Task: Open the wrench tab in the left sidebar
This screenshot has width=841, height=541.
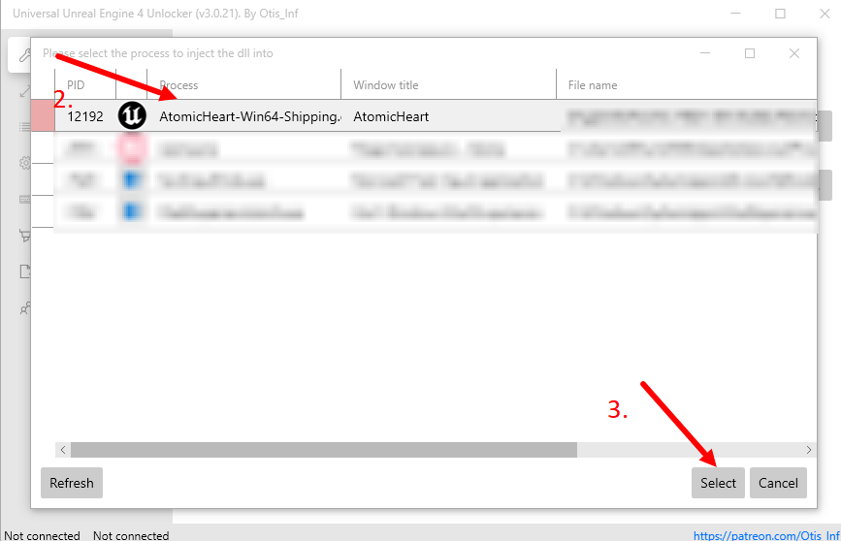Action: click(24, 54)
